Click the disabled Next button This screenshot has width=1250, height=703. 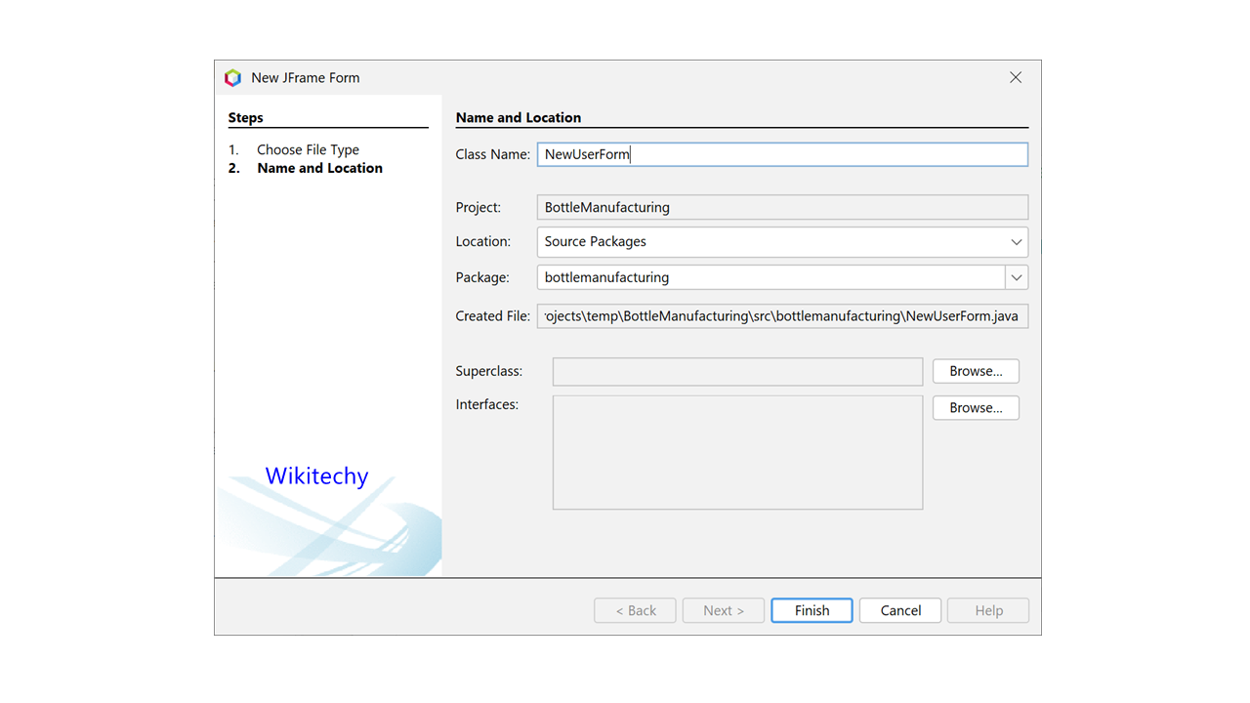723,609
